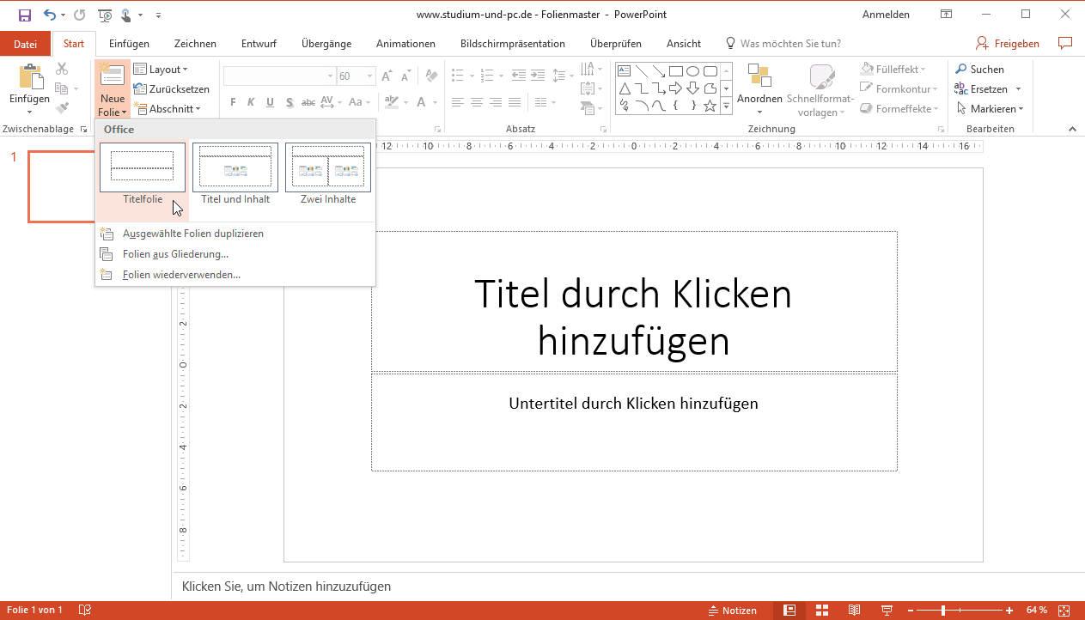
Task: Choose the star shape in gallery
Action: [x=710, y=106]
